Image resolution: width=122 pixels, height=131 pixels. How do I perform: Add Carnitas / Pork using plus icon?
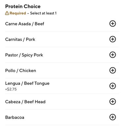(x=112, y=39)
